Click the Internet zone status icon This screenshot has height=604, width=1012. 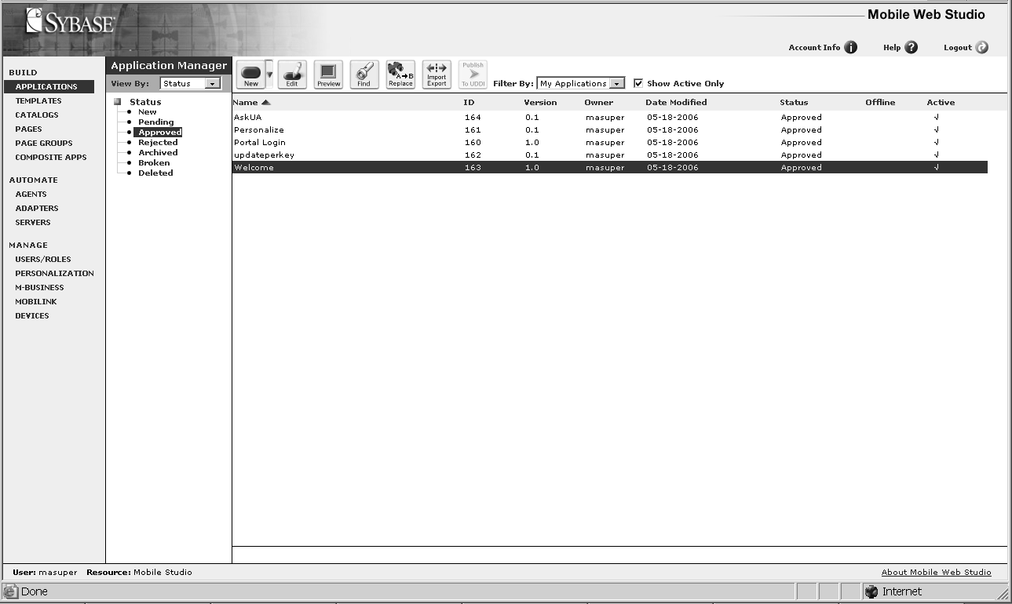[871, 592]
